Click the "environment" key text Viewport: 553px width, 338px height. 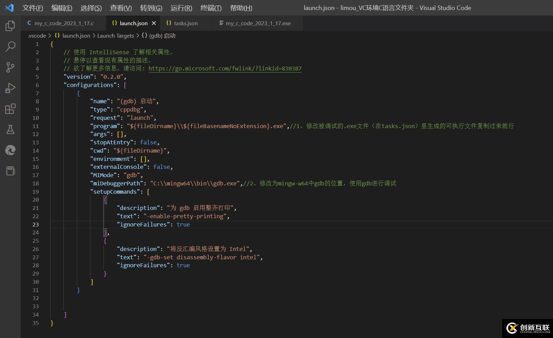(x=112, y=159)
